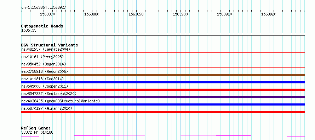Click the 1563900 ruler tick label
This screenshot has height=140, width=315.
point(181,14)
